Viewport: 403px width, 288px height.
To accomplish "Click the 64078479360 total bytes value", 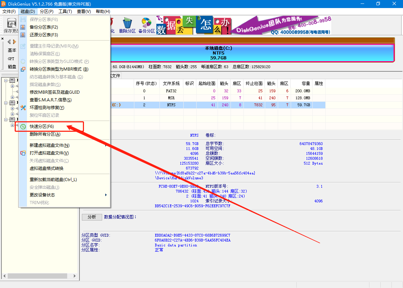I will coord(311,144).
